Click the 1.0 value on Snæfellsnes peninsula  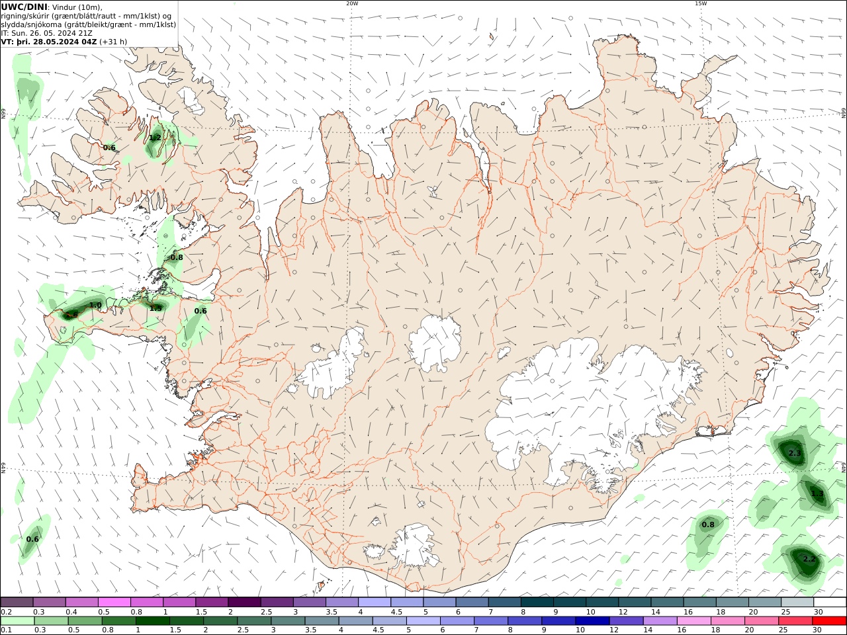click(95, 305)
